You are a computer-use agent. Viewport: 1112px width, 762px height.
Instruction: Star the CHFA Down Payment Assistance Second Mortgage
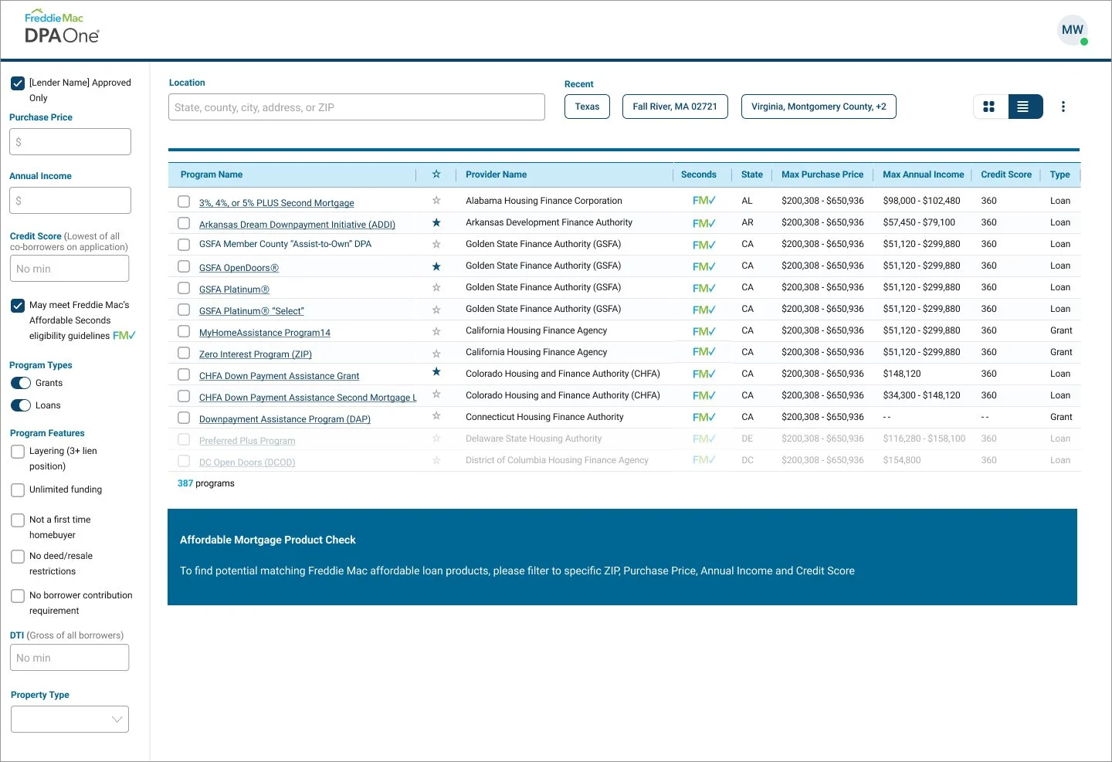[x=436, y=395]
